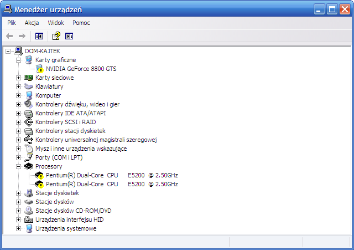Click the first Pentium processor warning icon

(39, 175)
